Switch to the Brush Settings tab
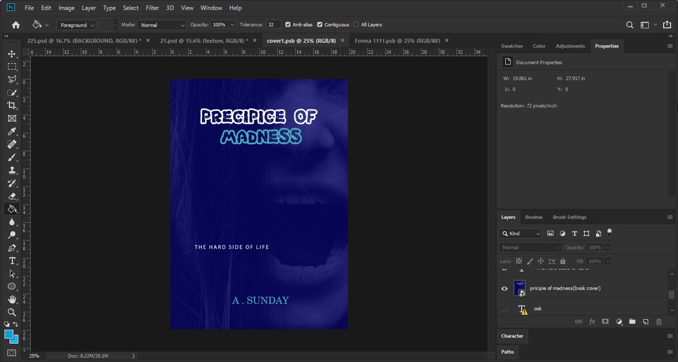Image resolution: width=678 pixels, height=362 pixels. (570, 217)
